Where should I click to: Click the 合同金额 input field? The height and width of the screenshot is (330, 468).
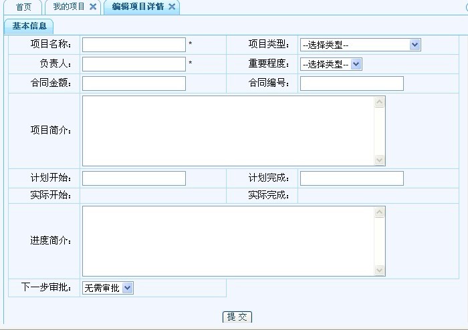click(x=134, y=84)
